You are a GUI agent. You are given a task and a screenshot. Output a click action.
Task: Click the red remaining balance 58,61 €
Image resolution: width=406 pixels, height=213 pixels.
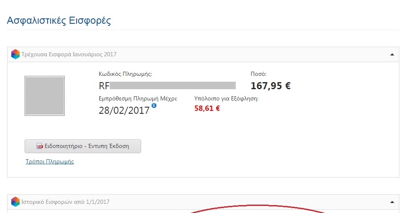(x=207, y=108)
